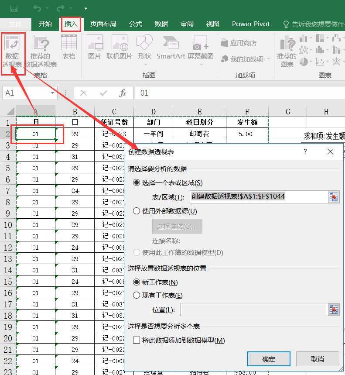Insert a scatter chart

320,62
